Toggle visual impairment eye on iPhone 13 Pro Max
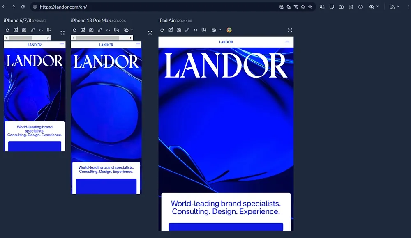Viewport: 411px width, 238px height. click(x=126, y=30)
